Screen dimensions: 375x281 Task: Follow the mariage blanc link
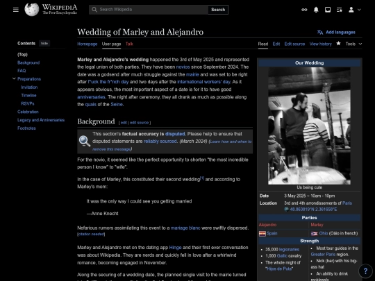point(185,228)
